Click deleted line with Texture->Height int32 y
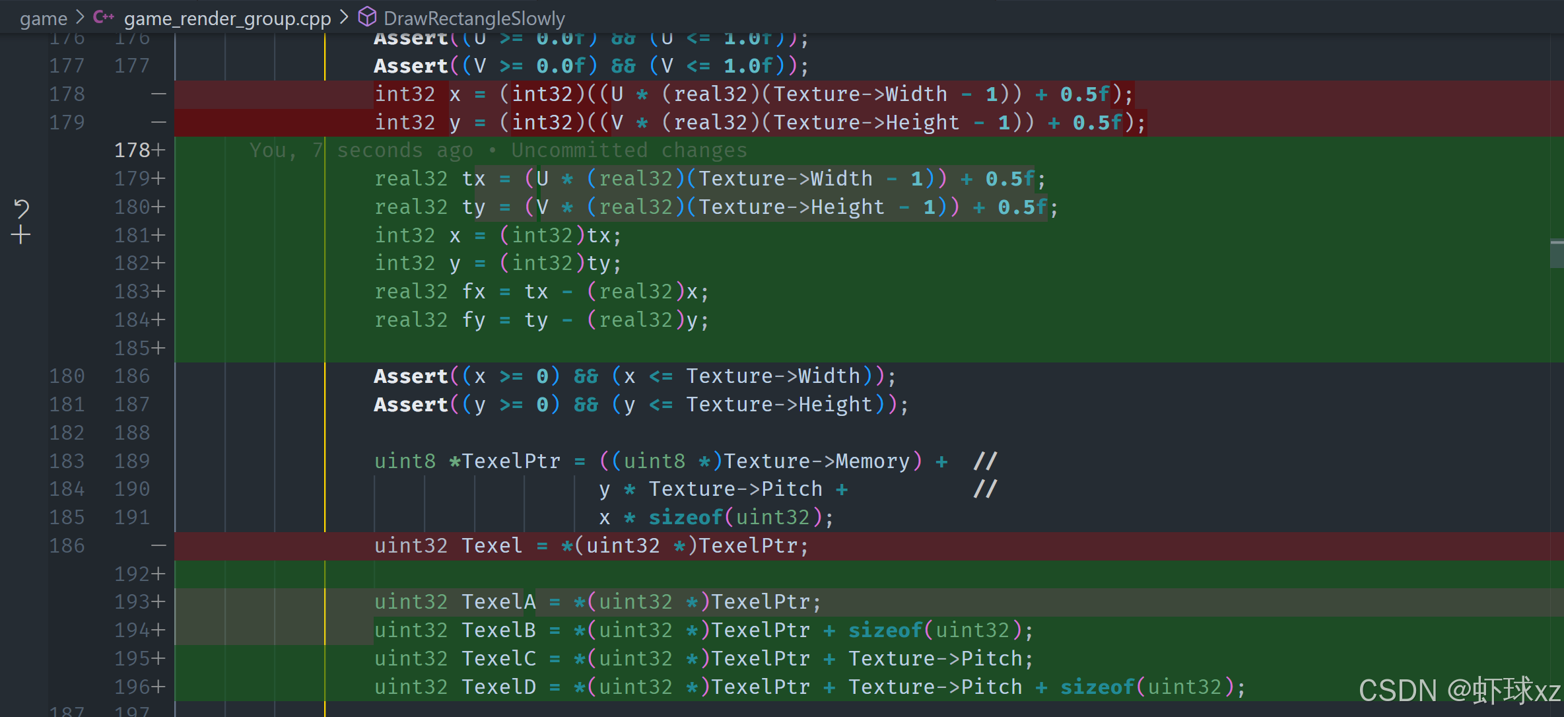Image resolution: width=1564 pixels, height=717 pixels. click(x=760, y=123)
